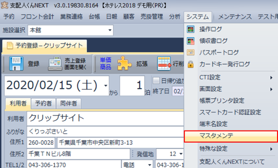
Task: Toggle the 日帰り追加 checkbox
Action: pos(156,81)
